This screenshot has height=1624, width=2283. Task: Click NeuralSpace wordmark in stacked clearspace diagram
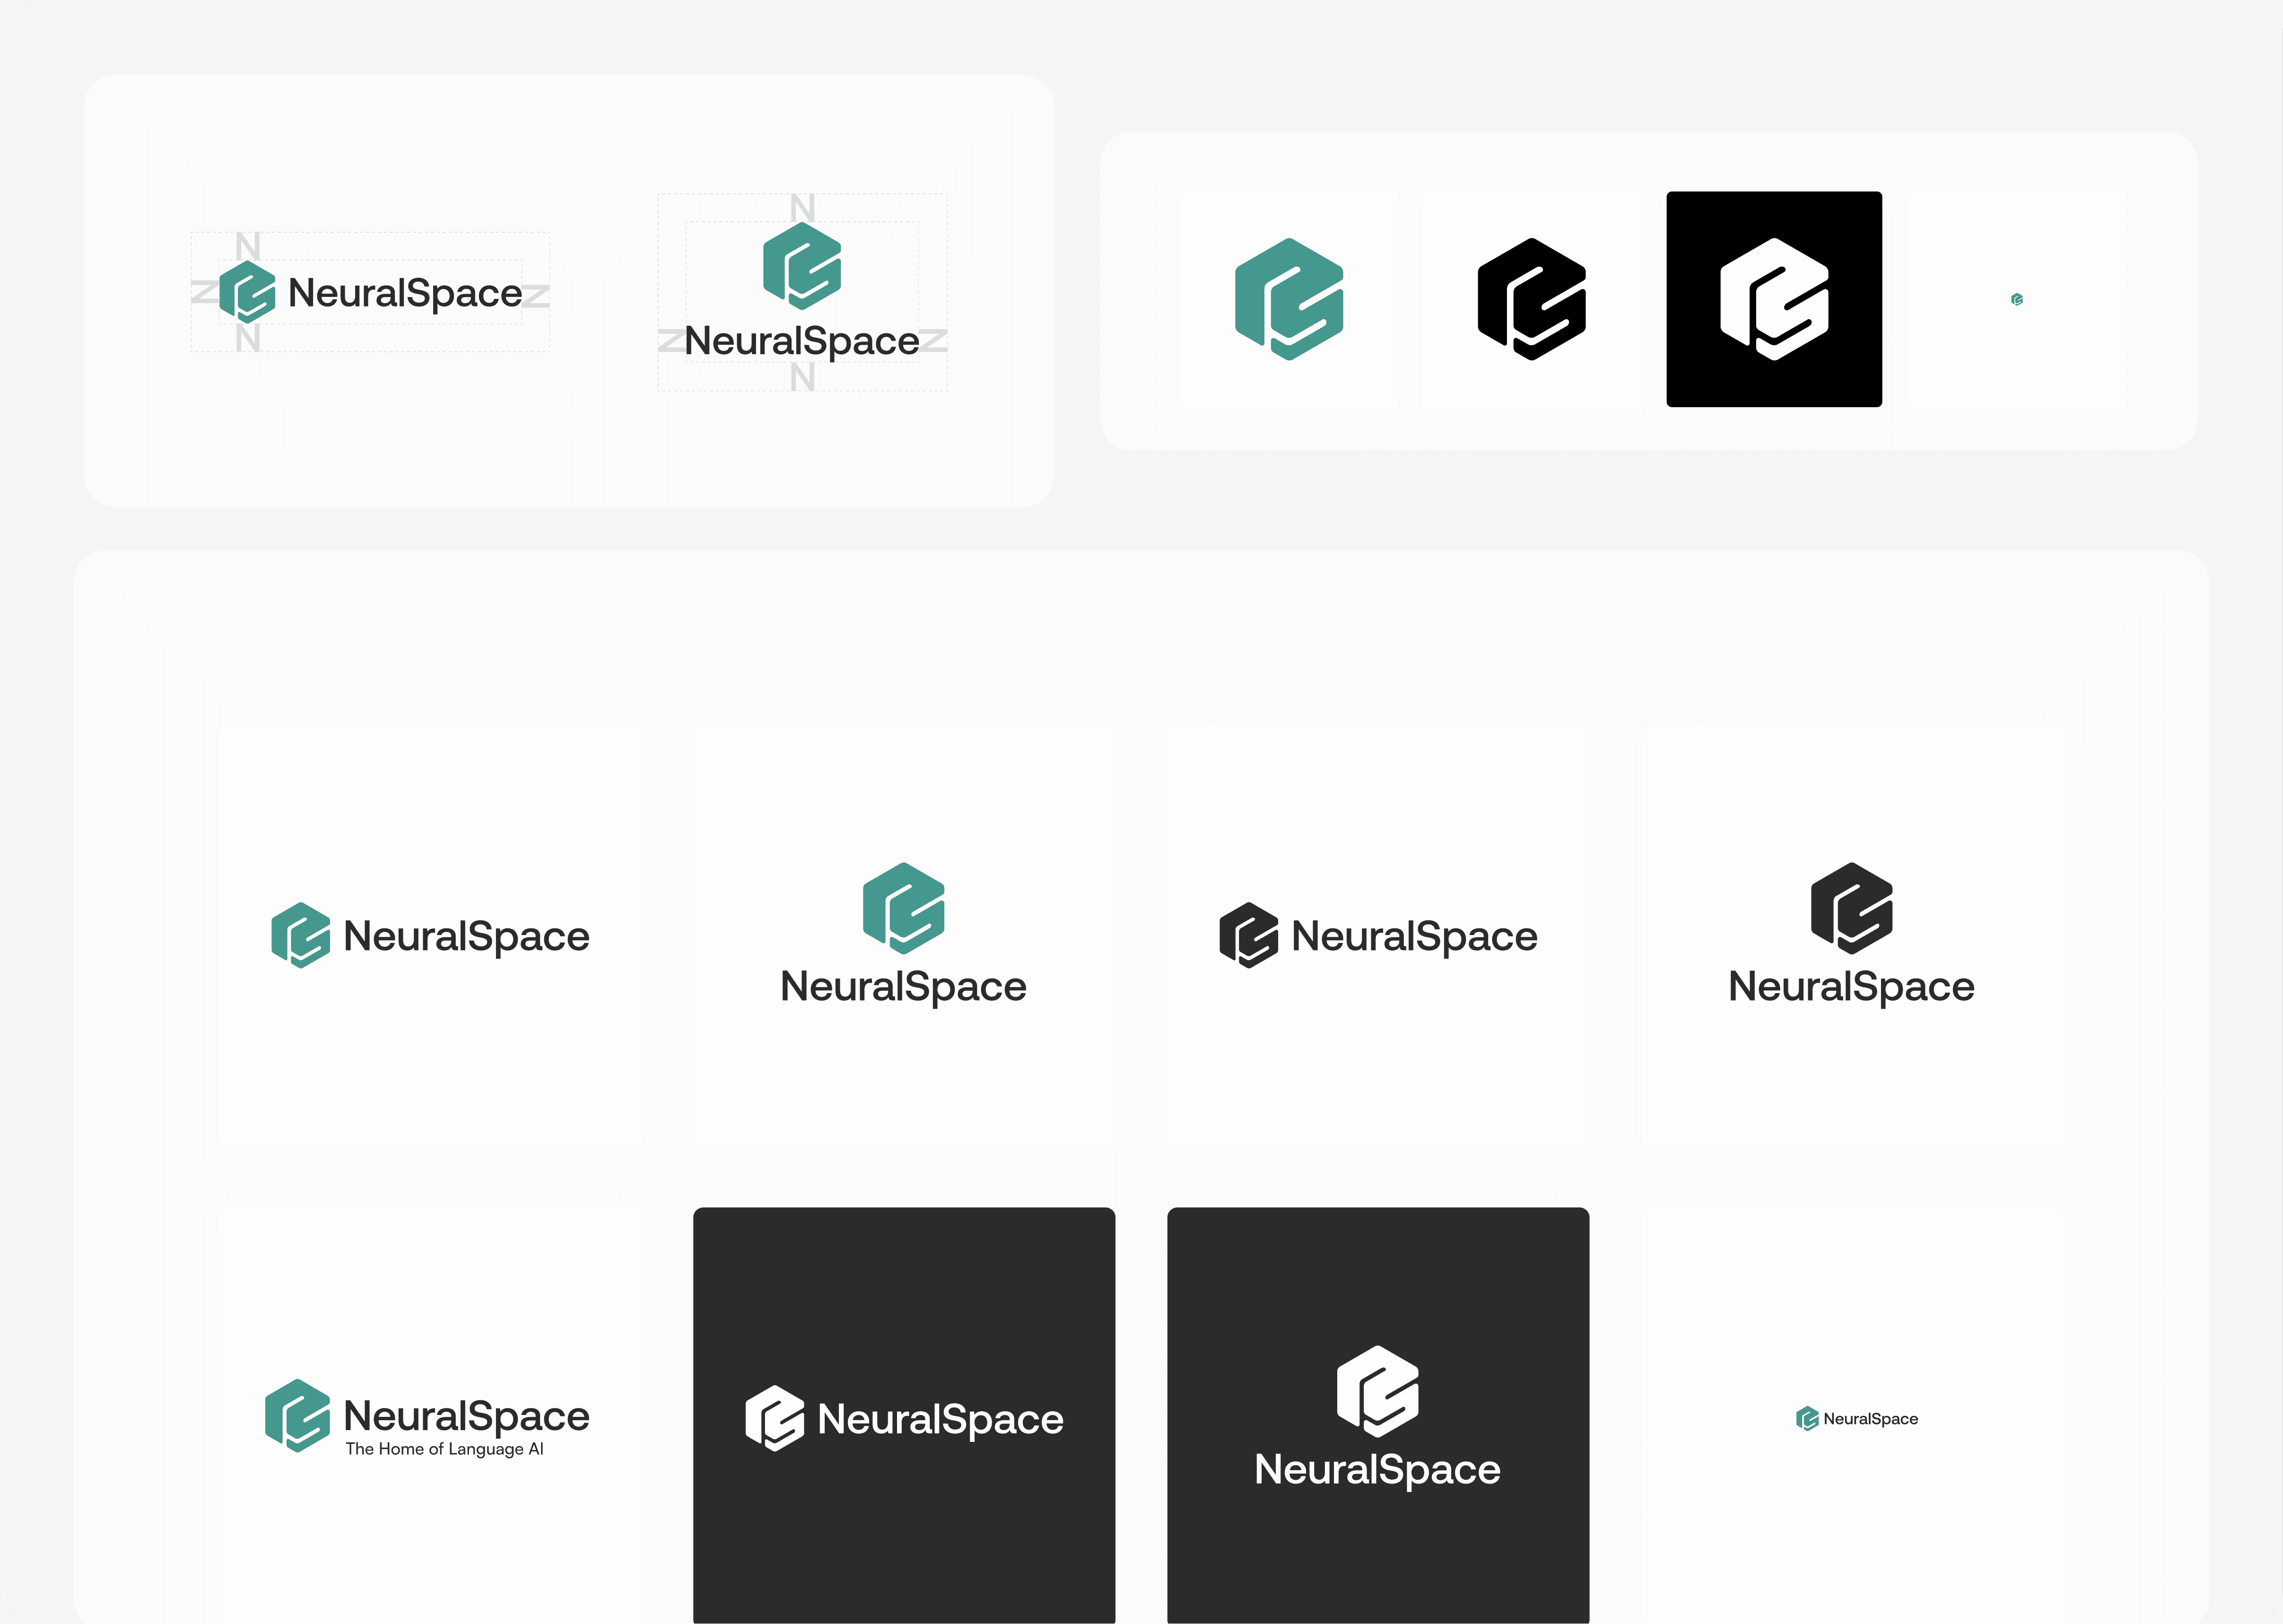point(802,341)
